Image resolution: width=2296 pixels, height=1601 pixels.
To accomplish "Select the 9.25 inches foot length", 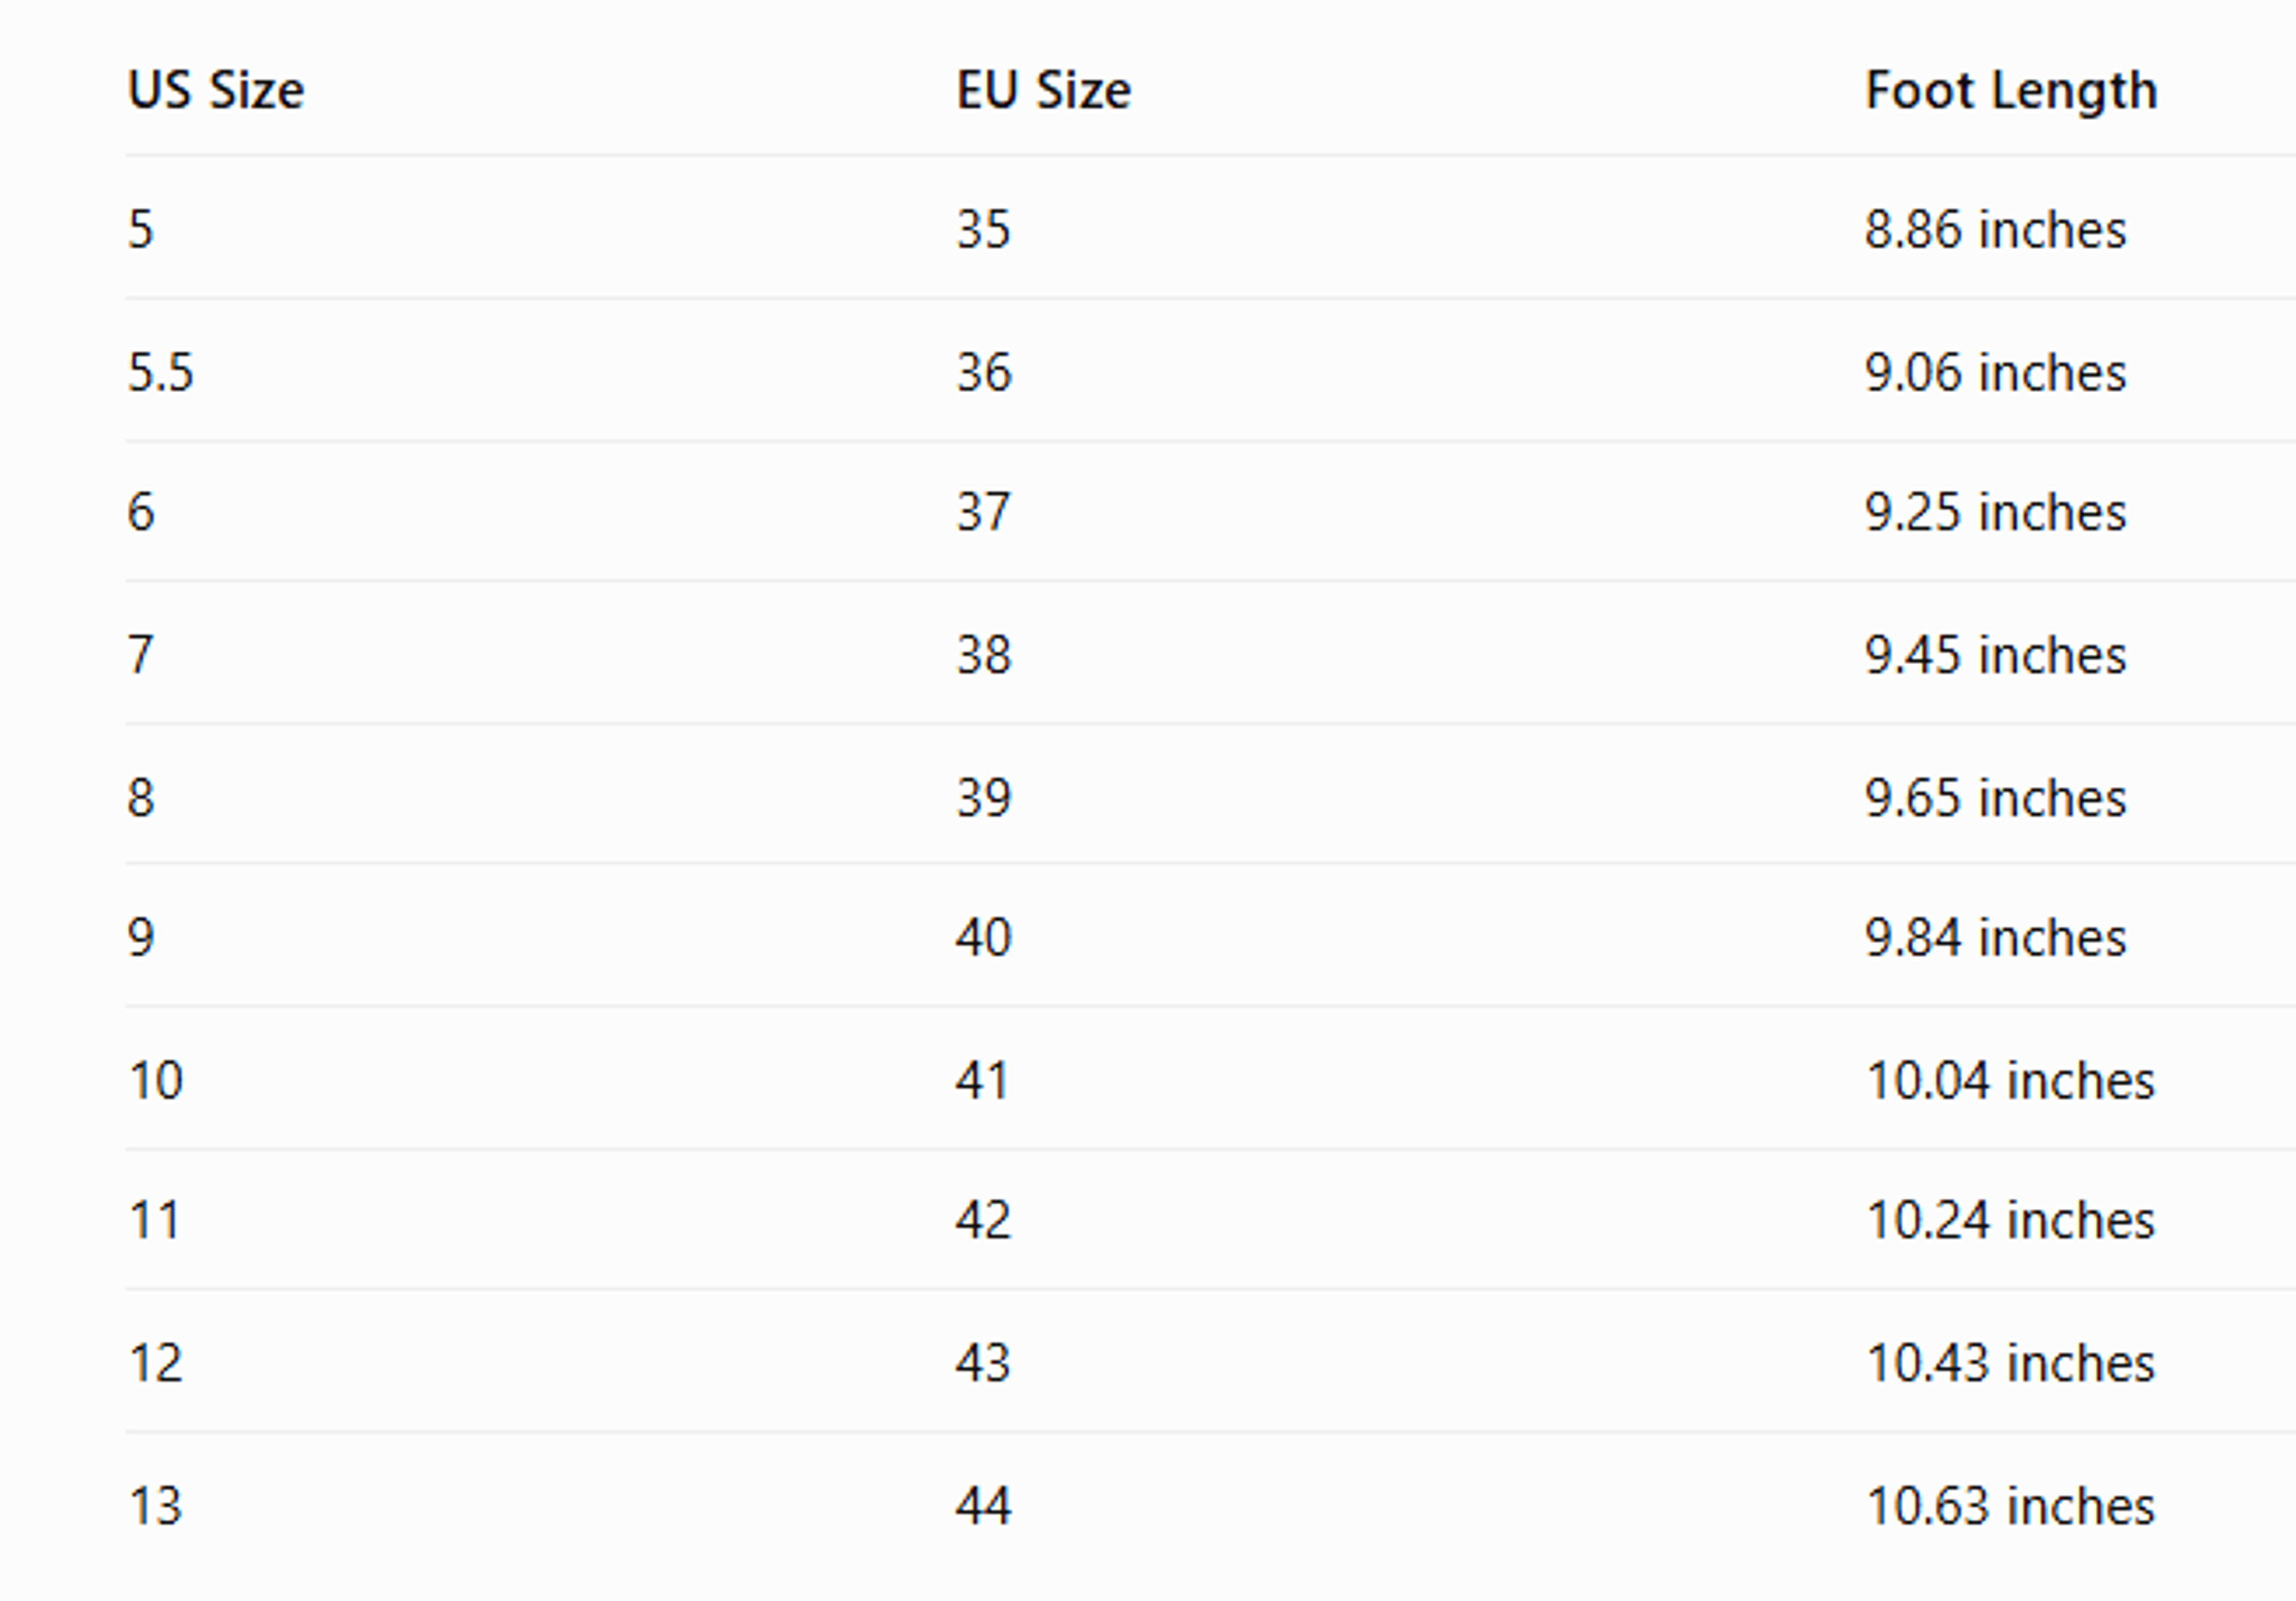I will click(1995, 512).
